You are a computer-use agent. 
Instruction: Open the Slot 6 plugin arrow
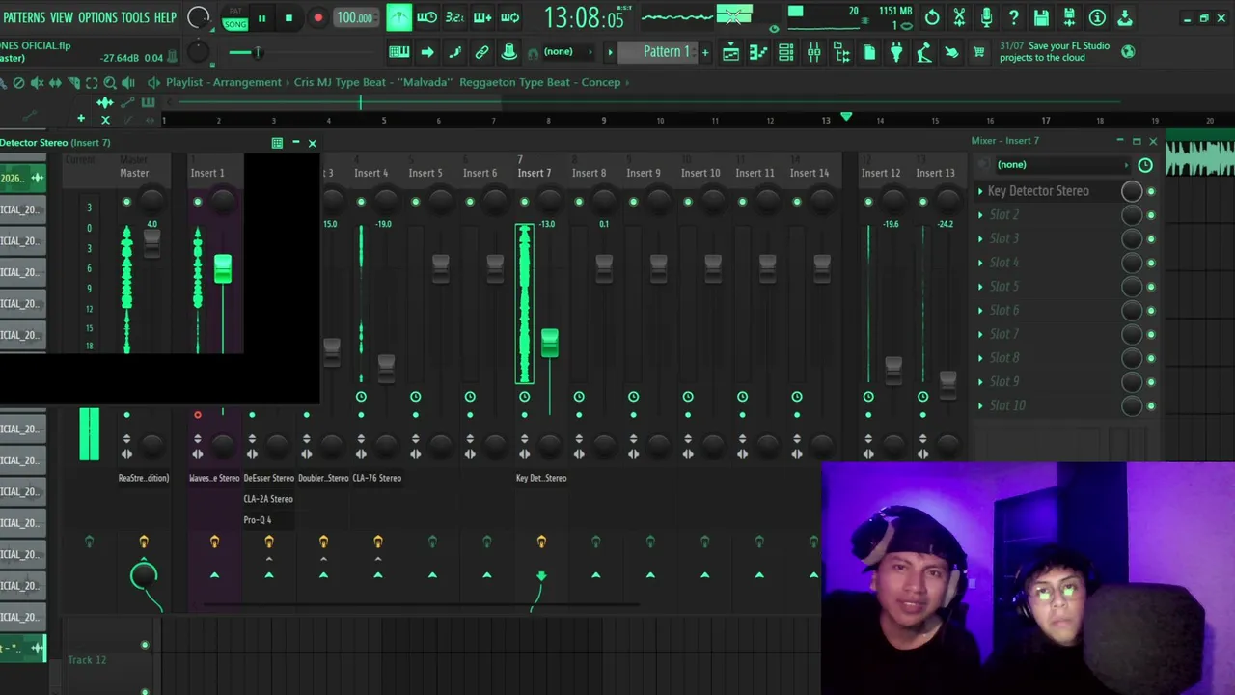(x=980, y=310)
